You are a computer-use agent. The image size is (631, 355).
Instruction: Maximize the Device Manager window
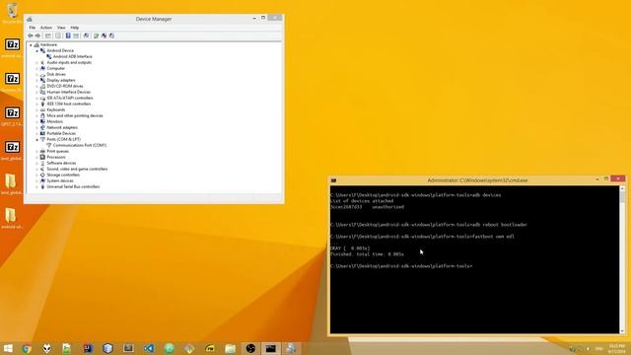[263, 18]
